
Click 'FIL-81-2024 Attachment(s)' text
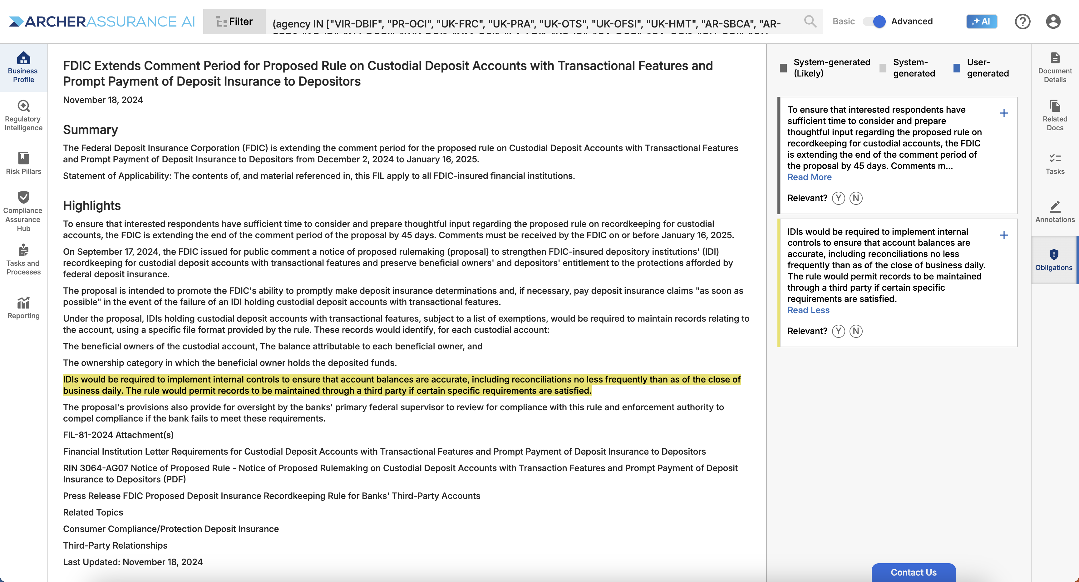(x=118, y=435)
